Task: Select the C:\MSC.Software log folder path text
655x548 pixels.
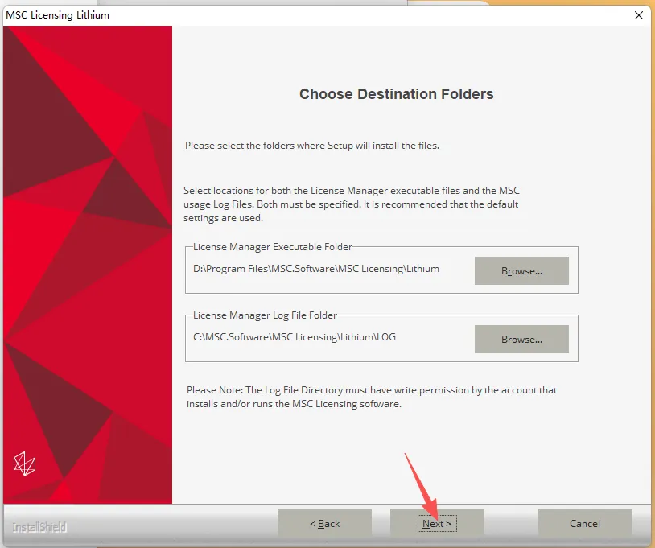Action: click(294, 337)
